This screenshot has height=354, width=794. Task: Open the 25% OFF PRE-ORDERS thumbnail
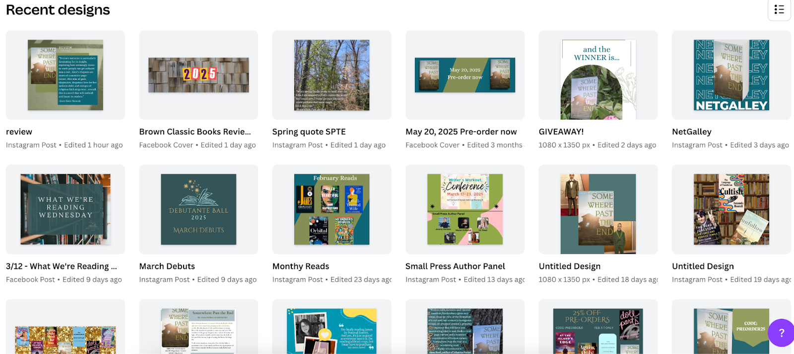click(x=598, y=327)
